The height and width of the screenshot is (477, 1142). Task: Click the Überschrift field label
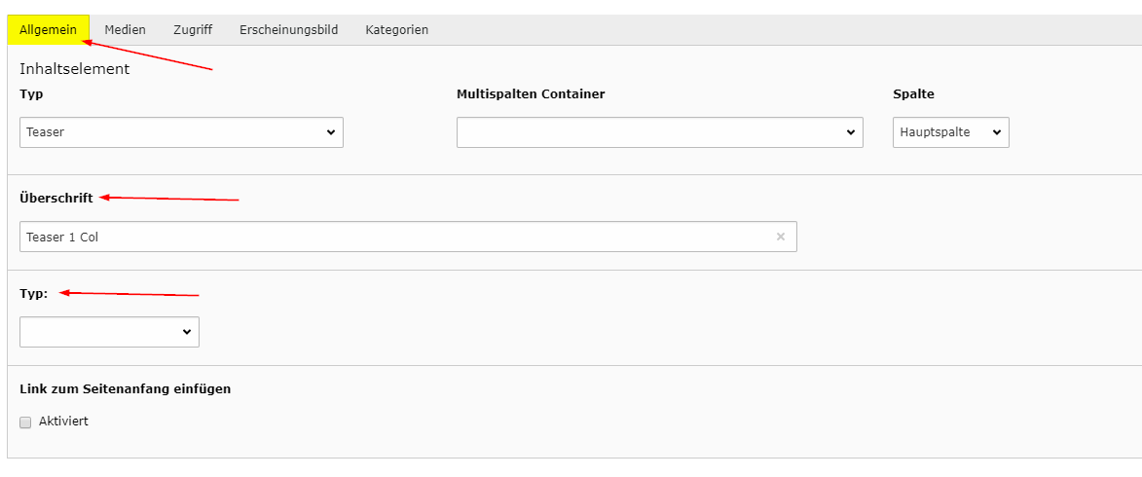(x=56, y=198)
